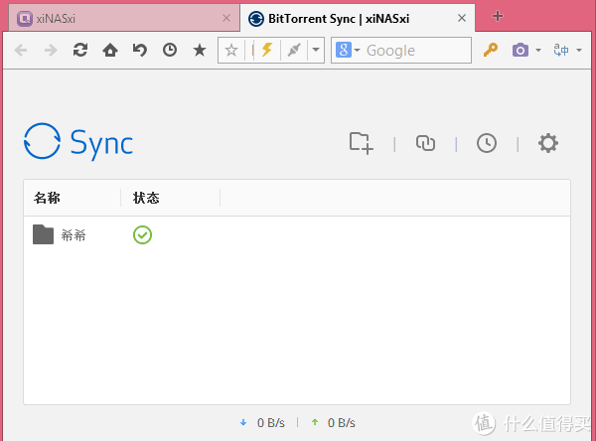Screen dimensions: 596x441
Task: Click the Sync logo
Action: (x=78, y=142)
